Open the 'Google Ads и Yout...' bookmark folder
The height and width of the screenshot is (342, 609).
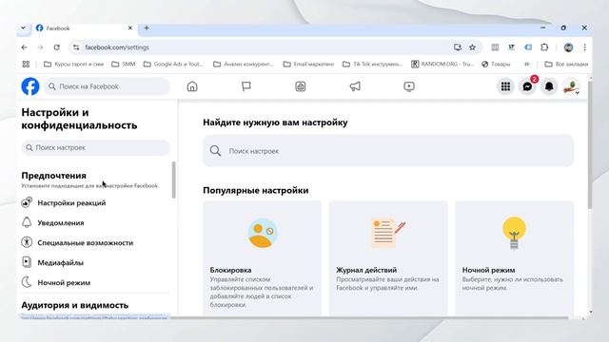pyautogui.click(x=173, y=64)
